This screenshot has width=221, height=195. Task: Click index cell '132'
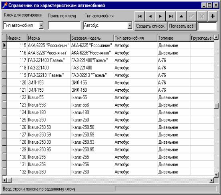pos(17,172)
